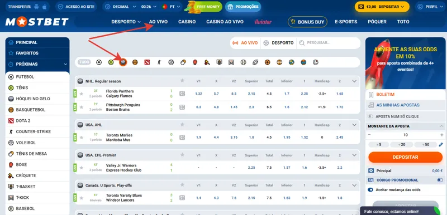Screen dimensions: 447x215
Task: Select the cricket bat icon in the filter row
Action: point(207,62)
